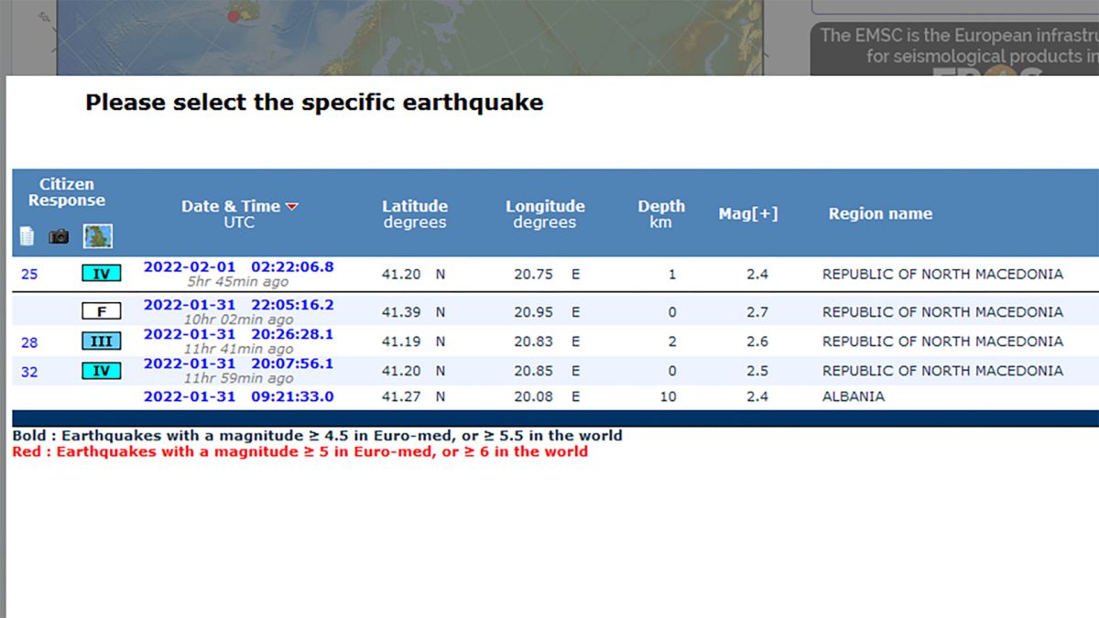Image resolution: width=1099 pixels, height=618 pixels.
Task: Sort by the Date & Time header
Action: click(230, 207)
